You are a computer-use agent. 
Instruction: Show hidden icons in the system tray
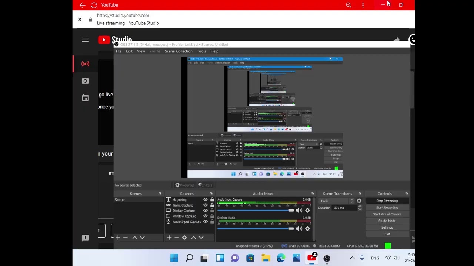[352, 258]
